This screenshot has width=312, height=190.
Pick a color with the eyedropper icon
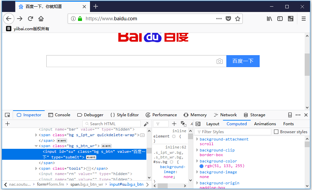(x=146, y=124)
